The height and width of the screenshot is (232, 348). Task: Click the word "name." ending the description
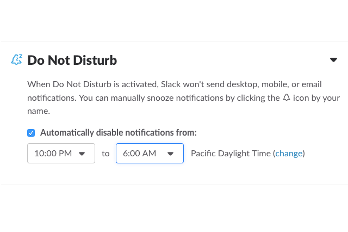(39, 111)
